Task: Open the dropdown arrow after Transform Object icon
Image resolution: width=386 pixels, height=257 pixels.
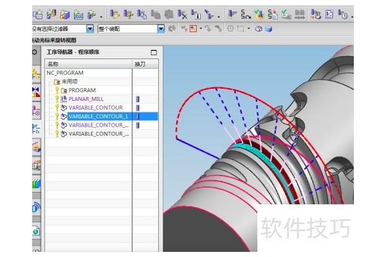Action: (219, 17)
